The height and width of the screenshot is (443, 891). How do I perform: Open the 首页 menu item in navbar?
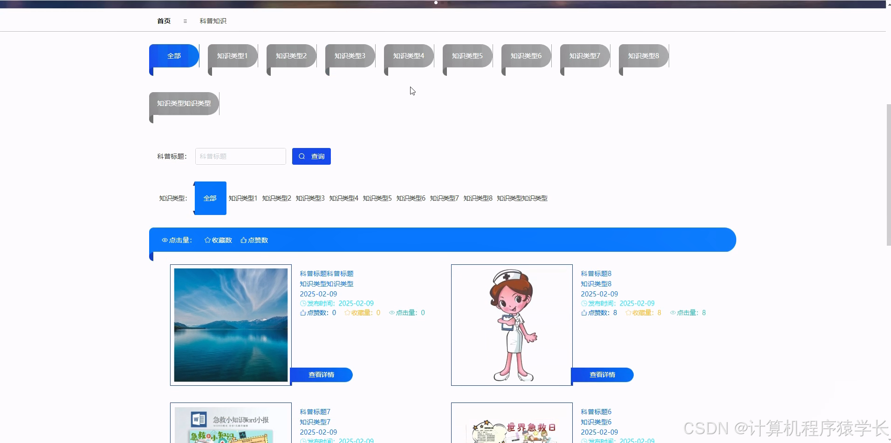(x=163, y=21)
